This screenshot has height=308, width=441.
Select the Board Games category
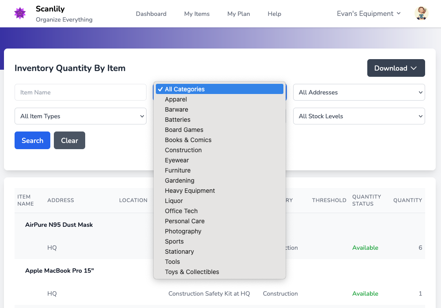[x=184, y=130]
